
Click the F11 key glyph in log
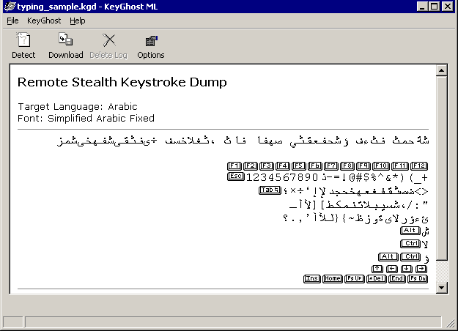coord(400,166)
